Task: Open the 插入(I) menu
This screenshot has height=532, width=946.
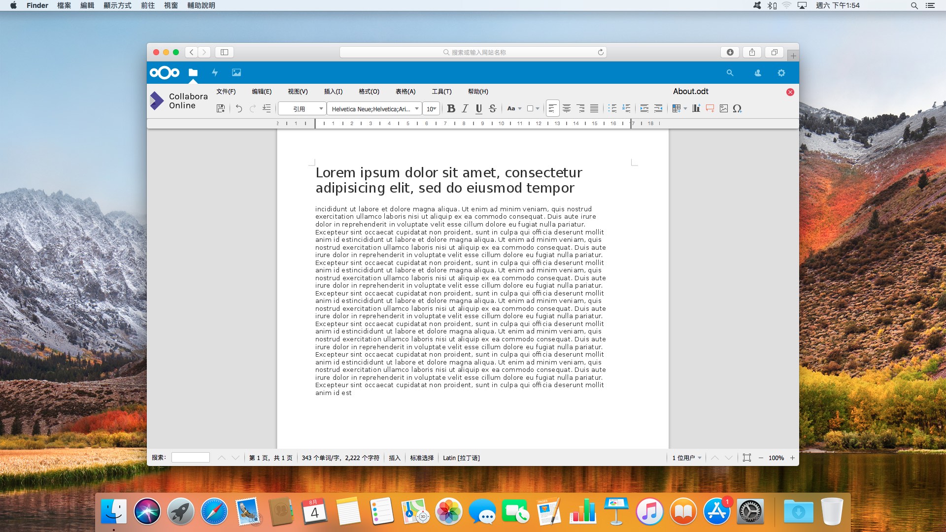Action: [333, 92]
